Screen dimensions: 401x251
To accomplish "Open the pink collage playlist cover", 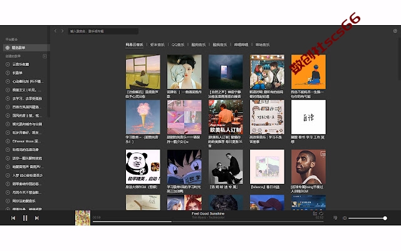I will [184, 117].
